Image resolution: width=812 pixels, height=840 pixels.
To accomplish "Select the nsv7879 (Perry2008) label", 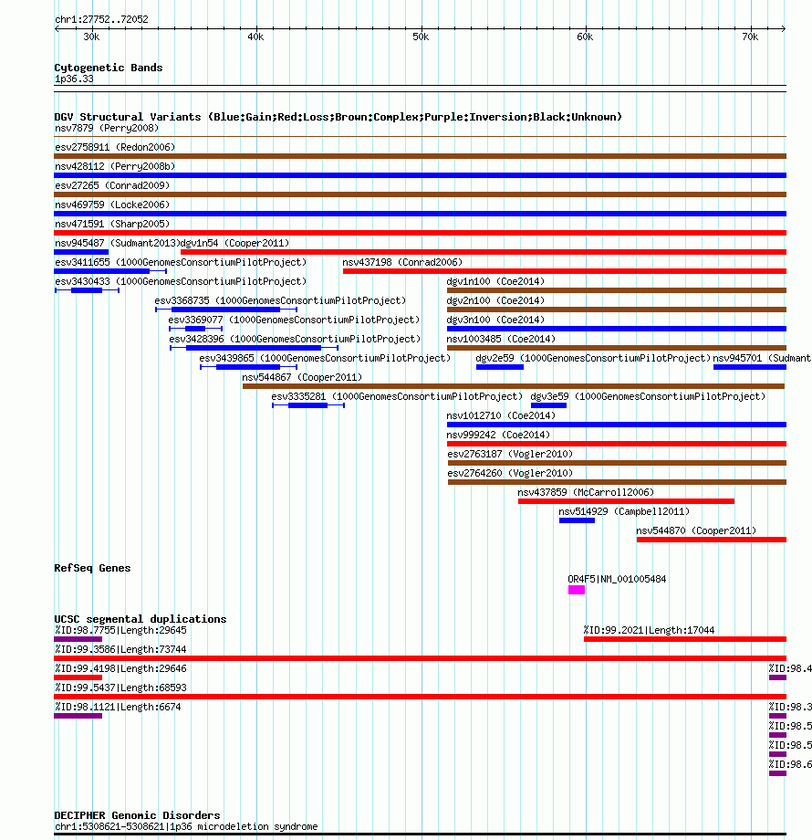I will 107,128.
